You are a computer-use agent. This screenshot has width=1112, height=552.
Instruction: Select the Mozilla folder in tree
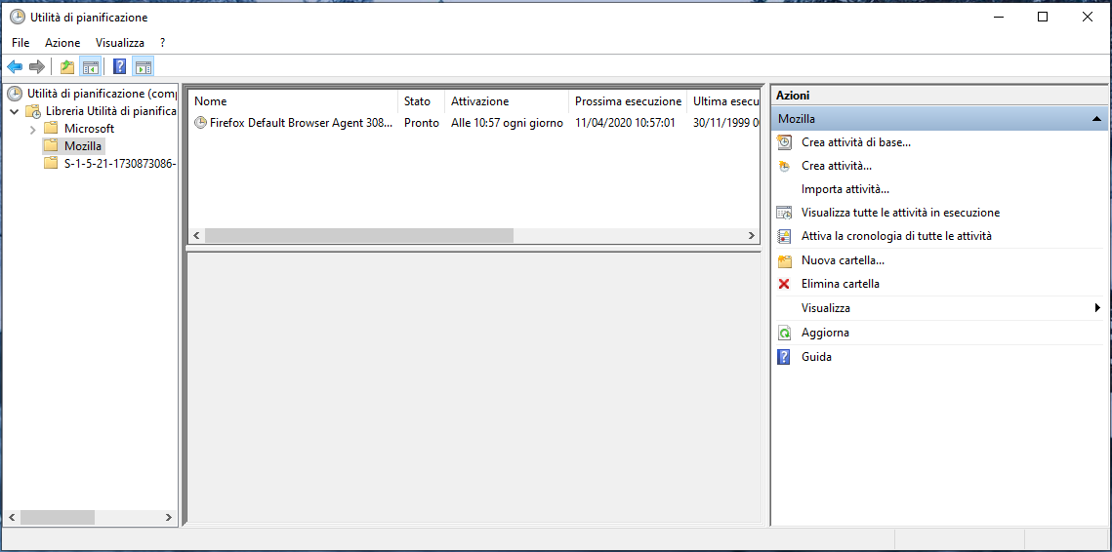click(x=83, y=146)
